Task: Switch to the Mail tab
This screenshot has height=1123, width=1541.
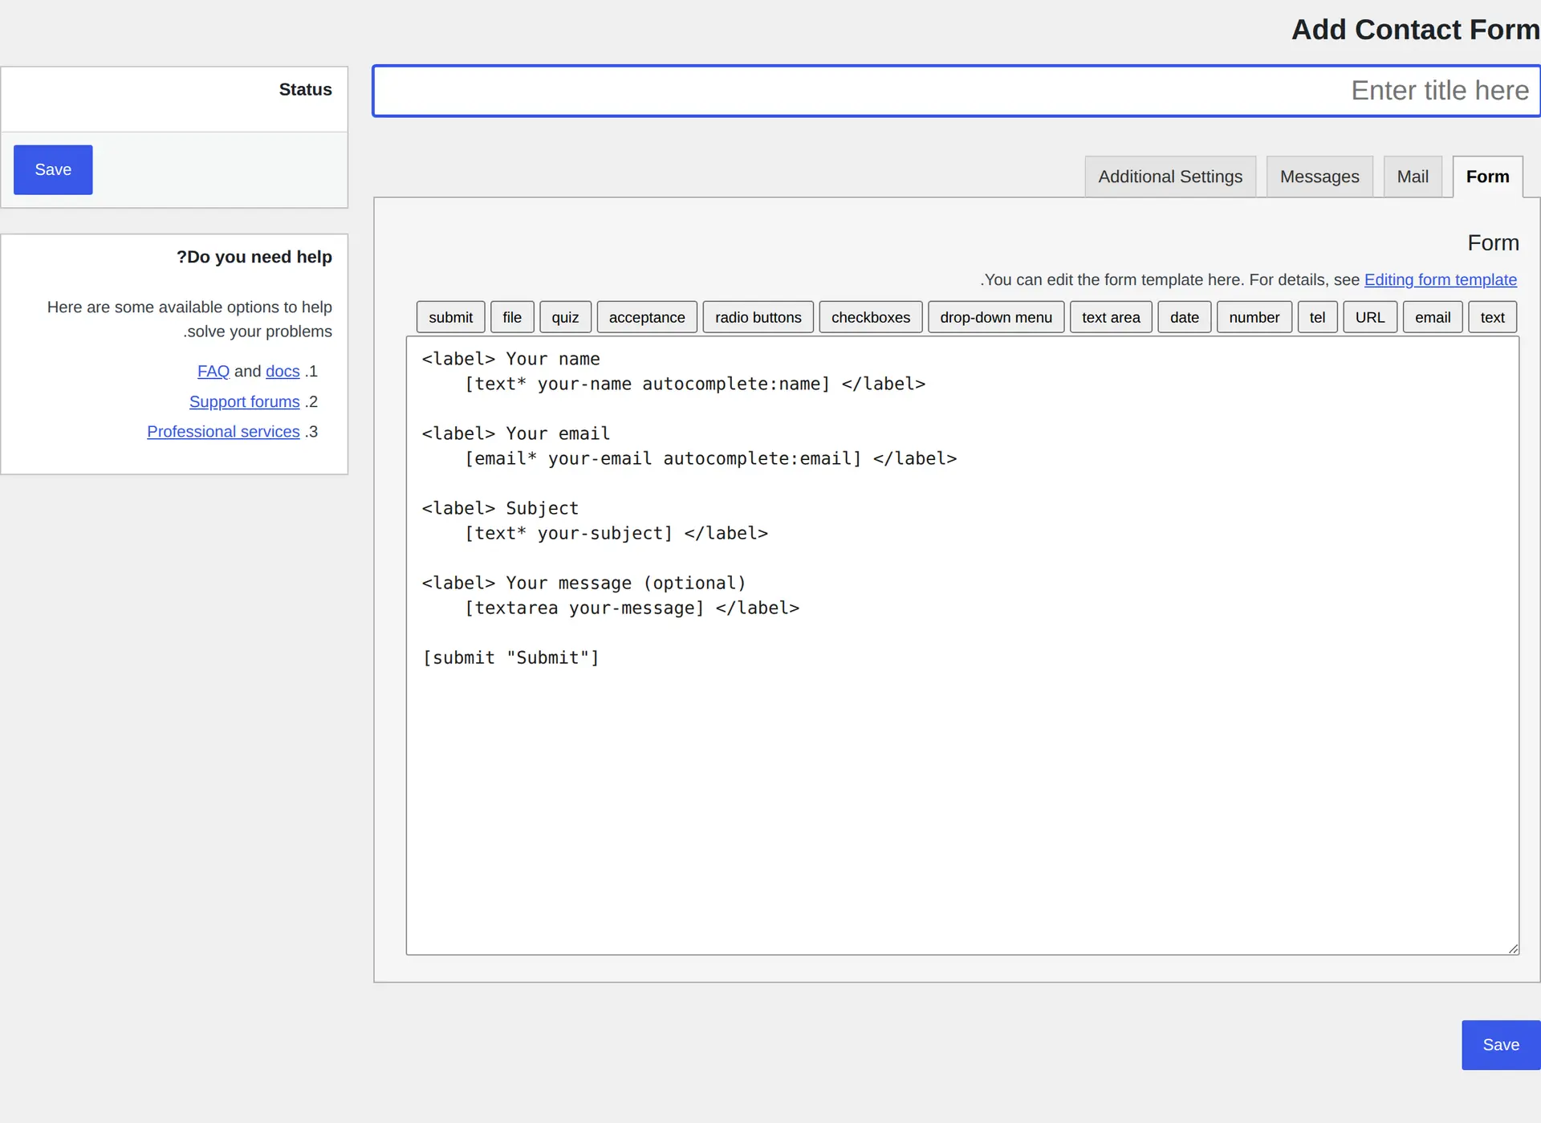Action: (x=1413, y=177)
